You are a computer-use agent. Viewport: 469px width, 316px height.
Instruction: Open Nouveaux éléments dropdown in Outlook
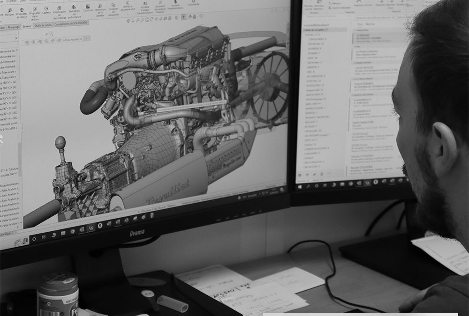(319, 6)
